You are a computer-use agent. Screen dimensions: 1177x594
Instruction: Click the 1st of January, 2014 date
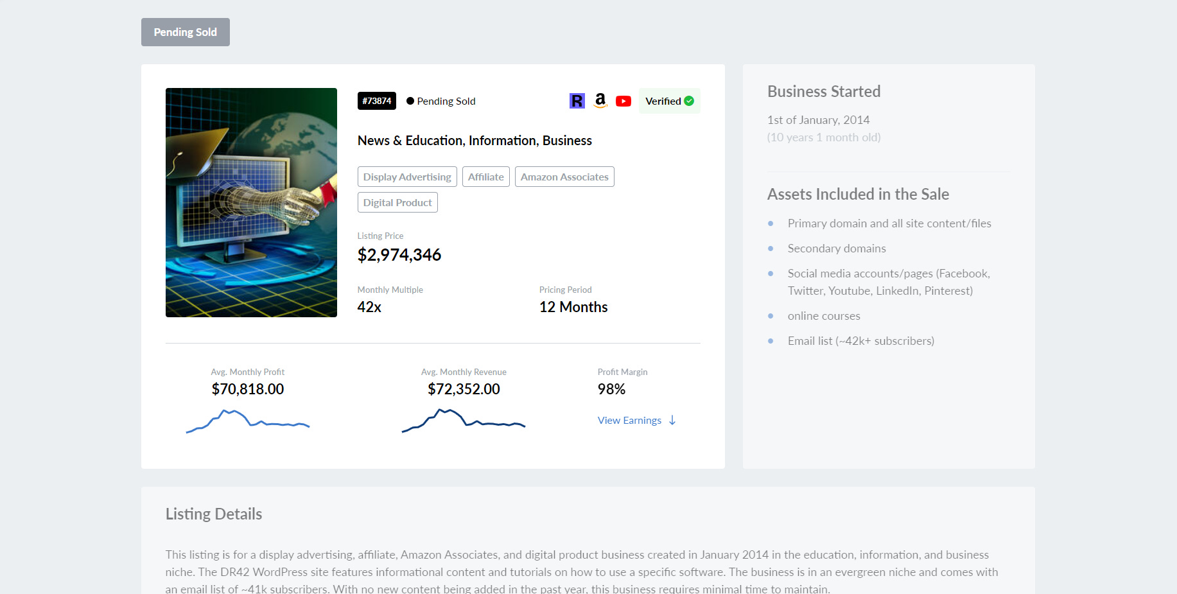pyautogui.click(x=818, y=120)
